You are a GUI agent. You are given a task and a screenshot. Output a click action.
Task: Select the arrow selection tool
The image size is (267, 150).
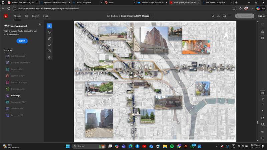point(49,26)
